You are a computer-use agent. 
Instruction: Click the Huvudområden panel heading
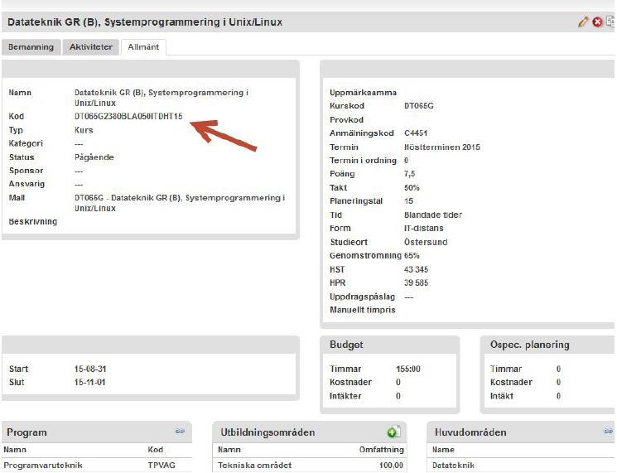pos(470,432)
